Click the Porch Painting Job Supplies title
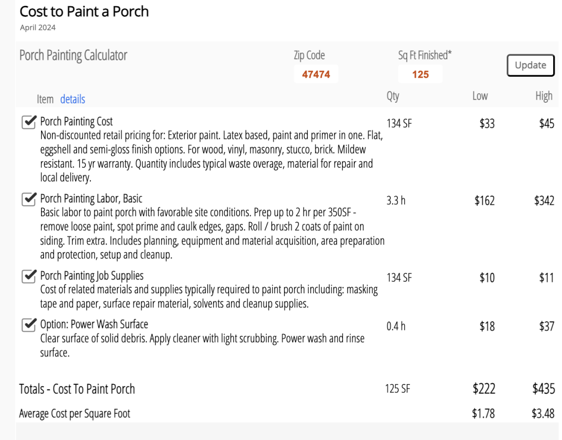The width and height of the screenshot is (562, 440). point(91,276)
